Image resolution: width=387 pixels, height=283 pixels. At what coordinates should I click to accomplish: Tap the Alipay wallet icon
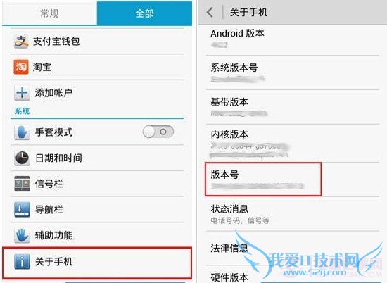(21, 42)
